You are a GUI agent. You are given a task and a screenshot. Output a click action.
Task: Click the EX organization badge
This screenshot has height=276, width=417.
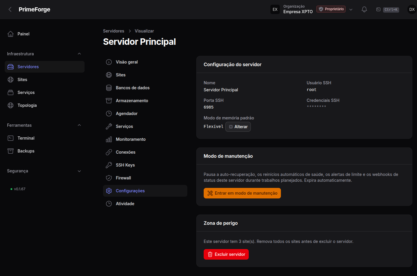click(x=275, y=9)
